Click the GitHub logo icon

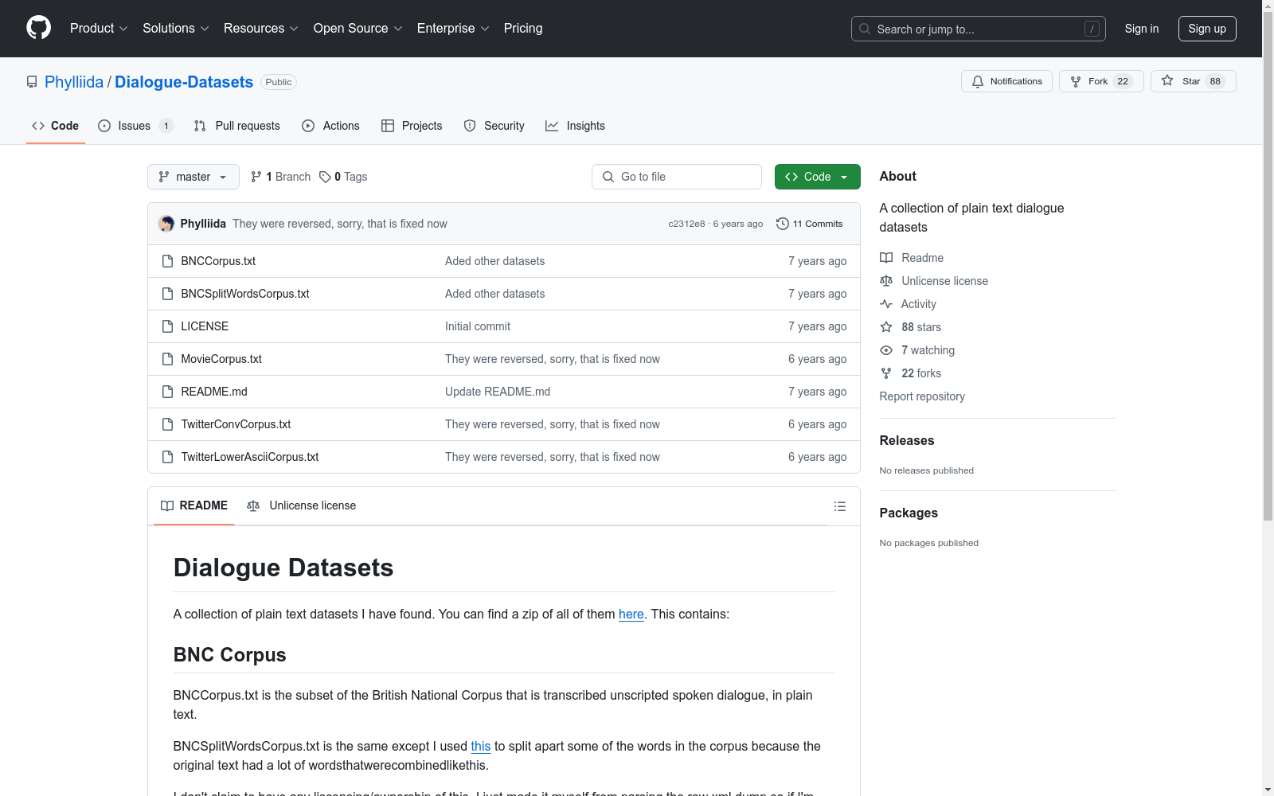click(x=38, y=28)
